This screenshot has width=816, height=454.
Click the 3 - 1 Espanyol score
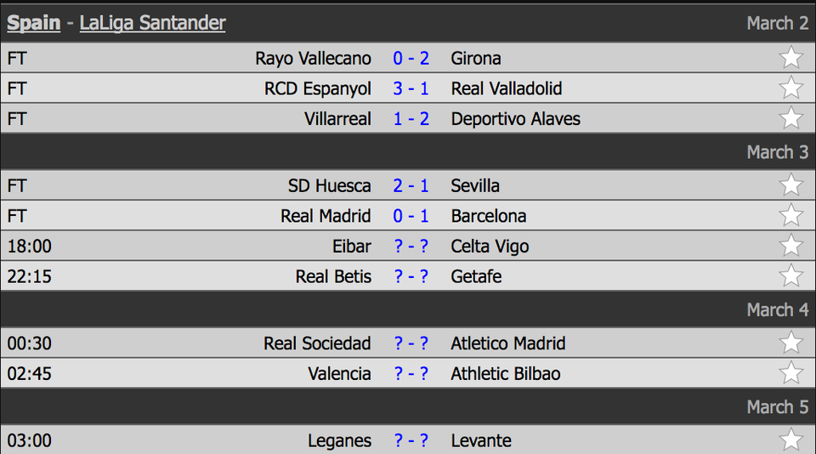pos(411,88)
